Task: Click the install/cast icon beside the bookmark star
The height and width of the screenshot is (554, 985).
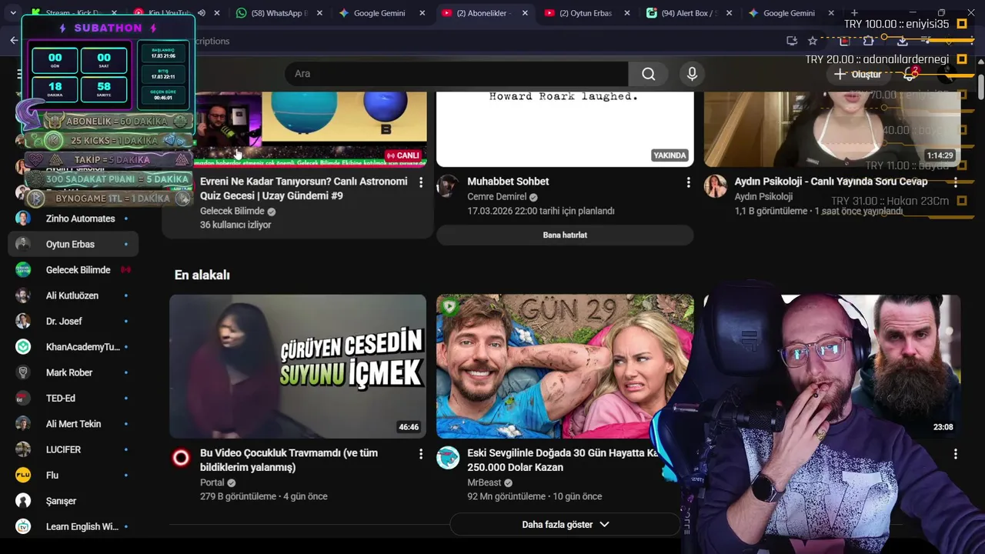Action: (792, 41)
